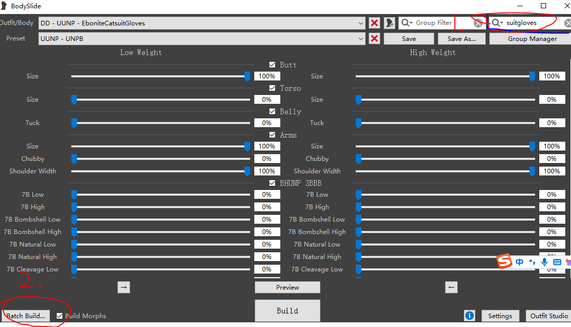Click the Save As... button

click(x=461, y=38)
